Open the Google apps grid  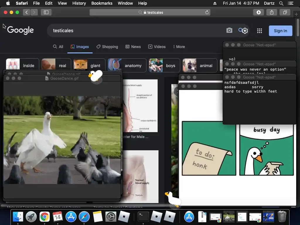[x=260, y=31]
